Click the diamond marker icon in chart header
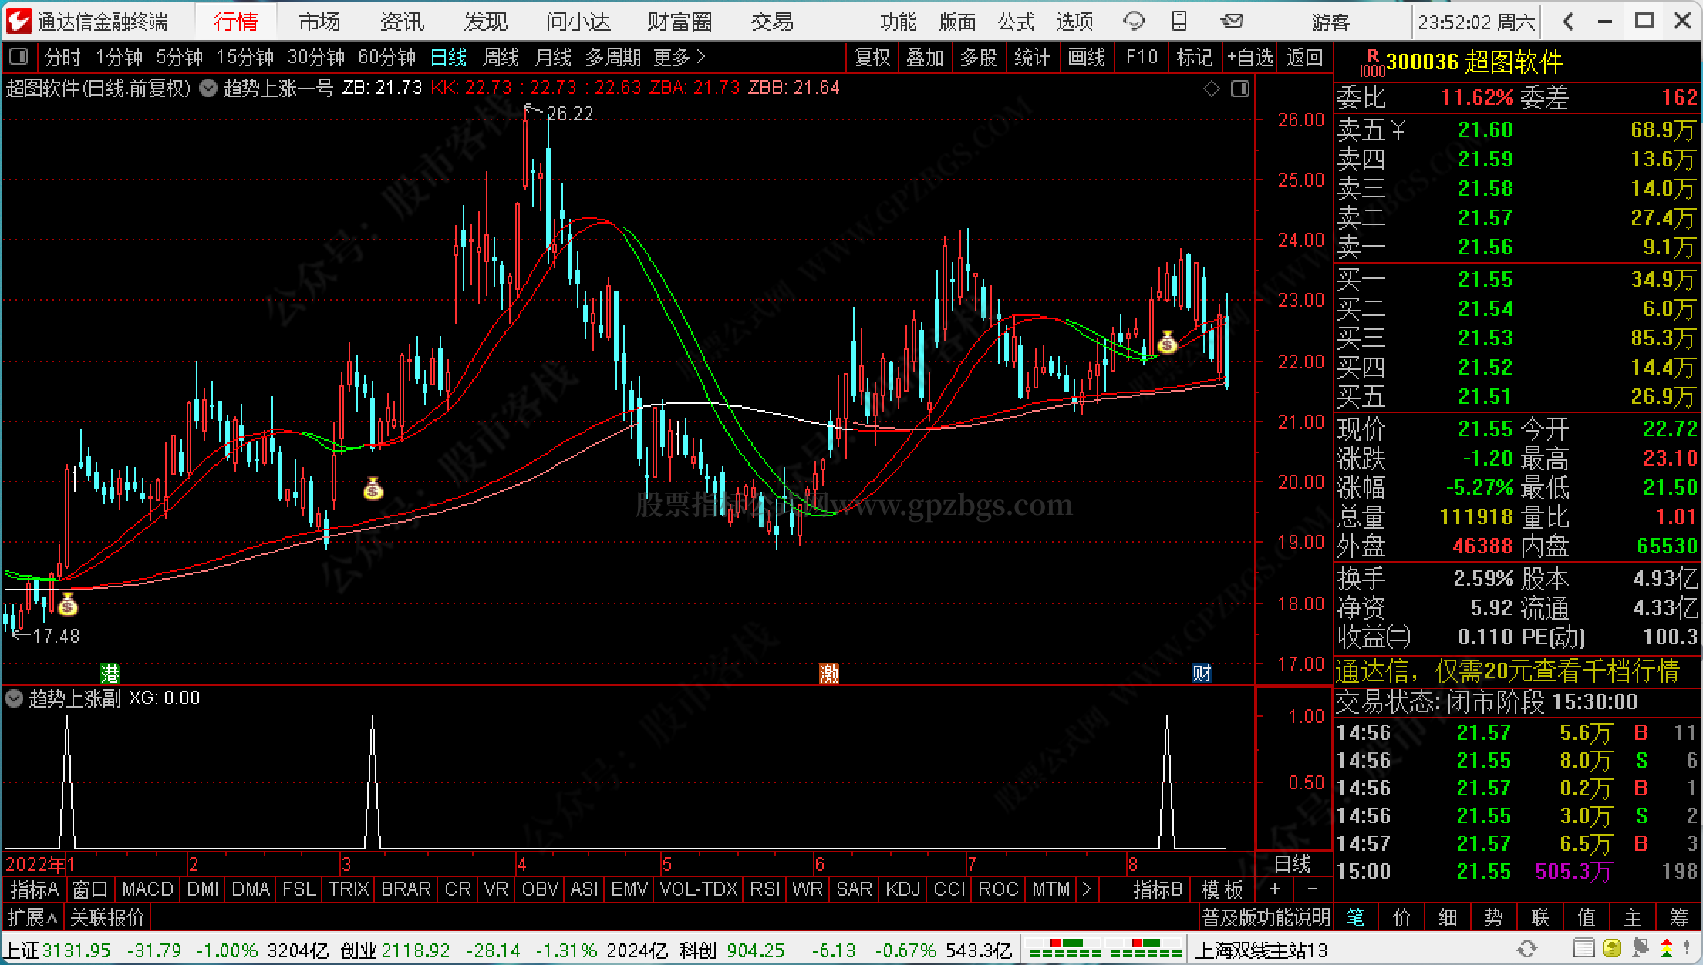 pos(1212,89)
